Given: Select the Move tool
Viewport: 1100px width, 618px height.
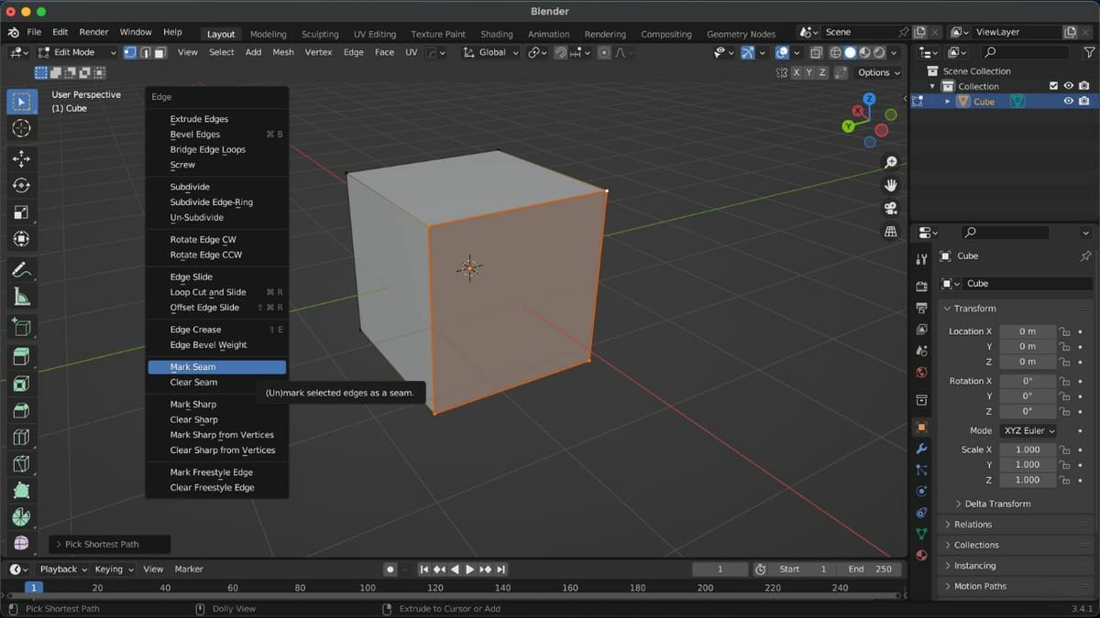Looking at the screenshot, I should click(21, 159).
